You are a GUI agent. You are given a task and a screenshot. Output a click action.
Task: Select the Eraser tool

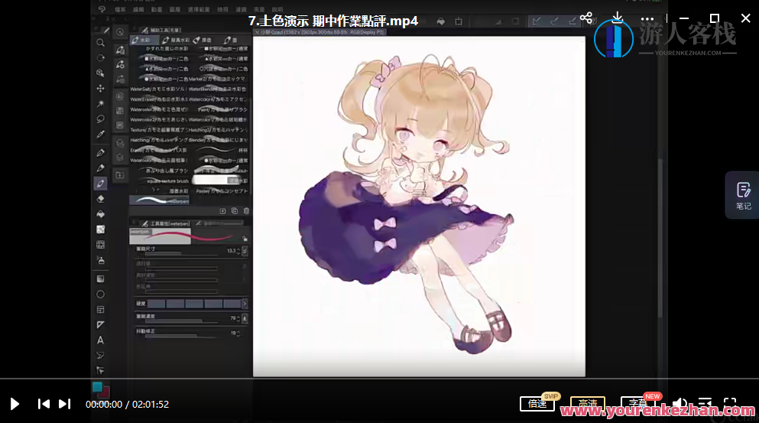tap(100, 198)
